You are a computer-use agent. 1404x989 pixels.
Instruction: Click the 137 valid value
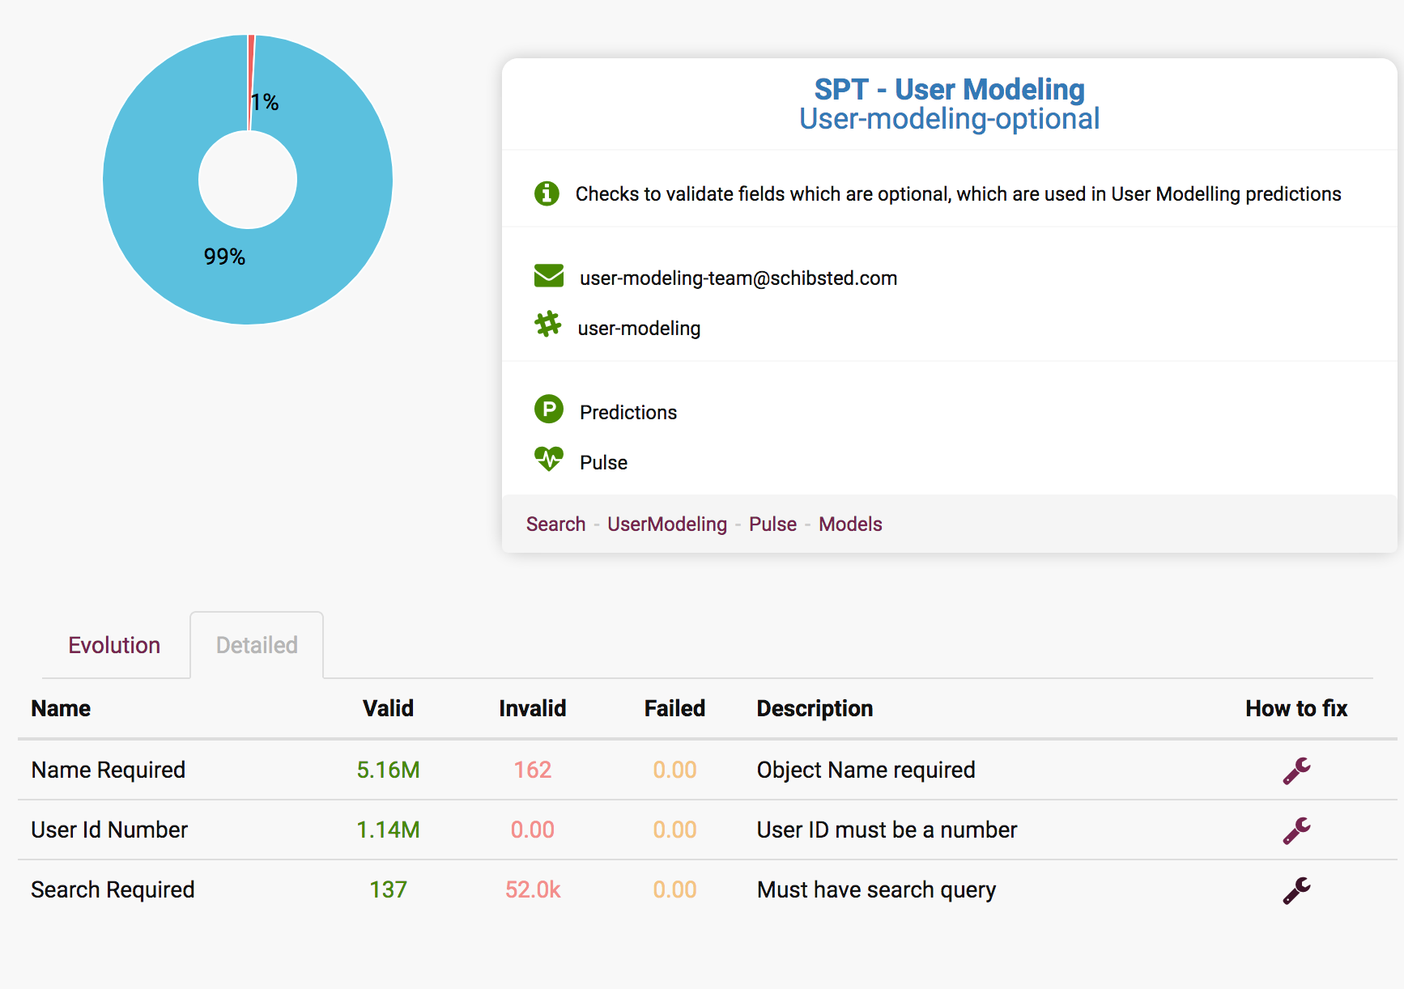click(388, 889)
